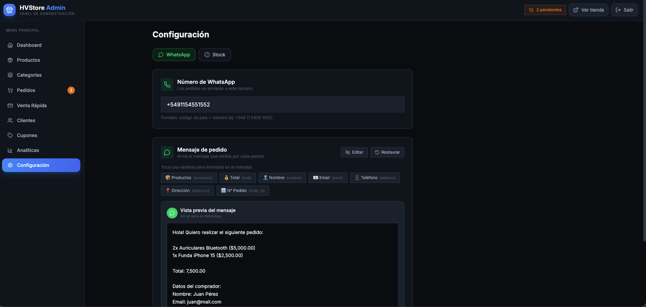Click the Configuración gear icon in sidebar
The image size is (646, 307).
click(x=10, y=165)
